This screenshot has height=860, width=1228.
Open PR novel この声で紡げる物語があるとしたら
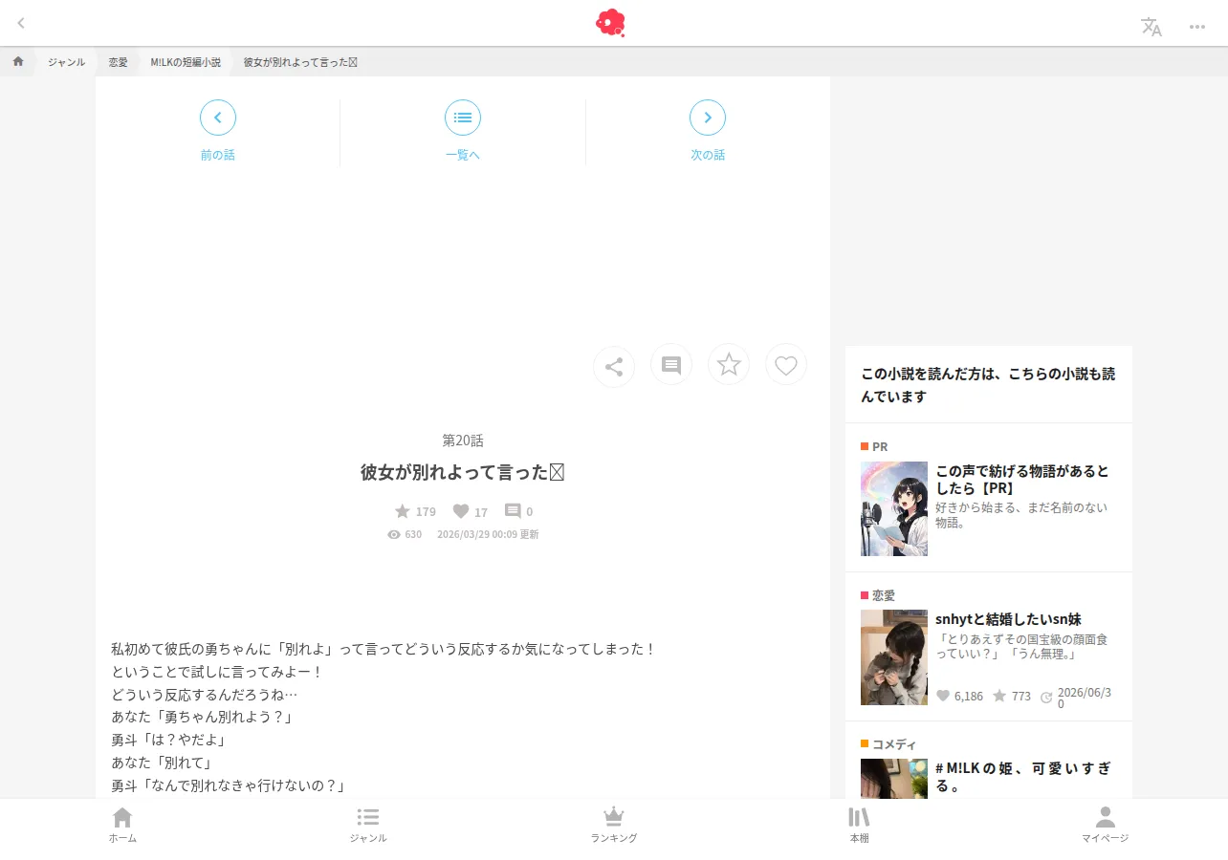pyautogui.click(x=1022, y=480)
